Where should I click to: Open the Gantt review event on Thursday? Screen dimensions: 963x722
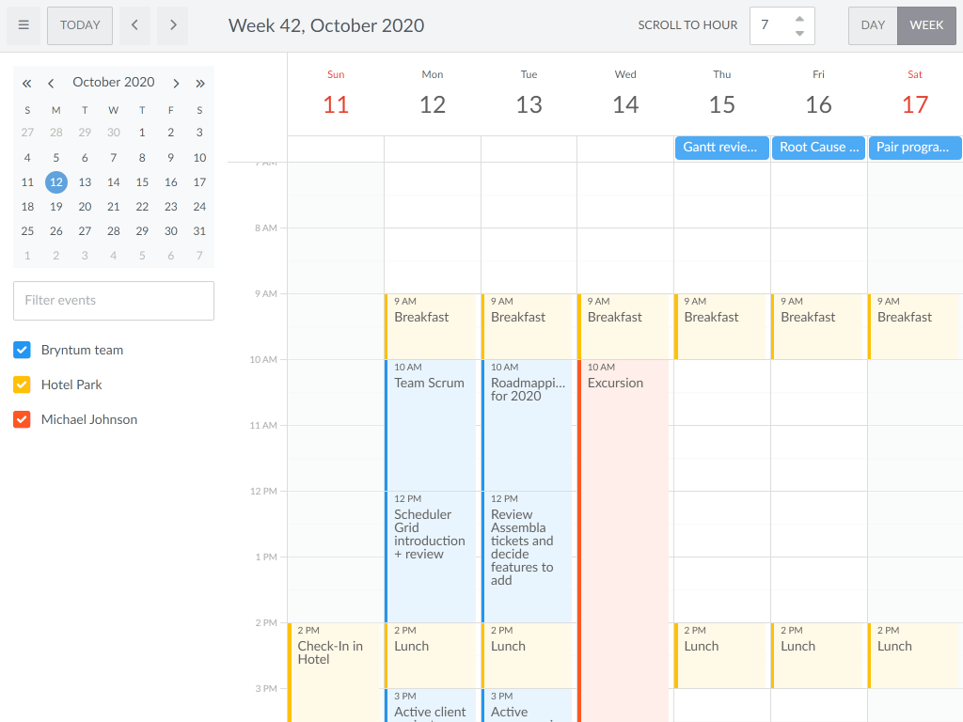pyautogui.click(x=721, y=148)
